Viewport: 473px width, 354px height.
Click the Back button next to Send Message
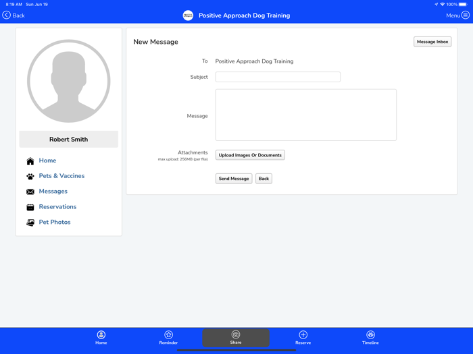264,179
